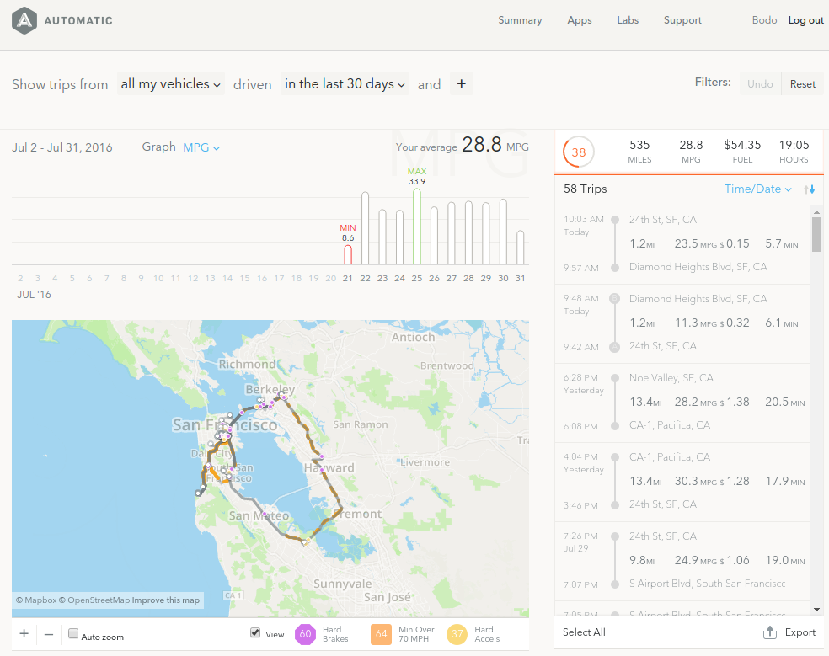Click 'Improve this map' link
The width and height of the screenshot is (829, 656).
(165, 600)
